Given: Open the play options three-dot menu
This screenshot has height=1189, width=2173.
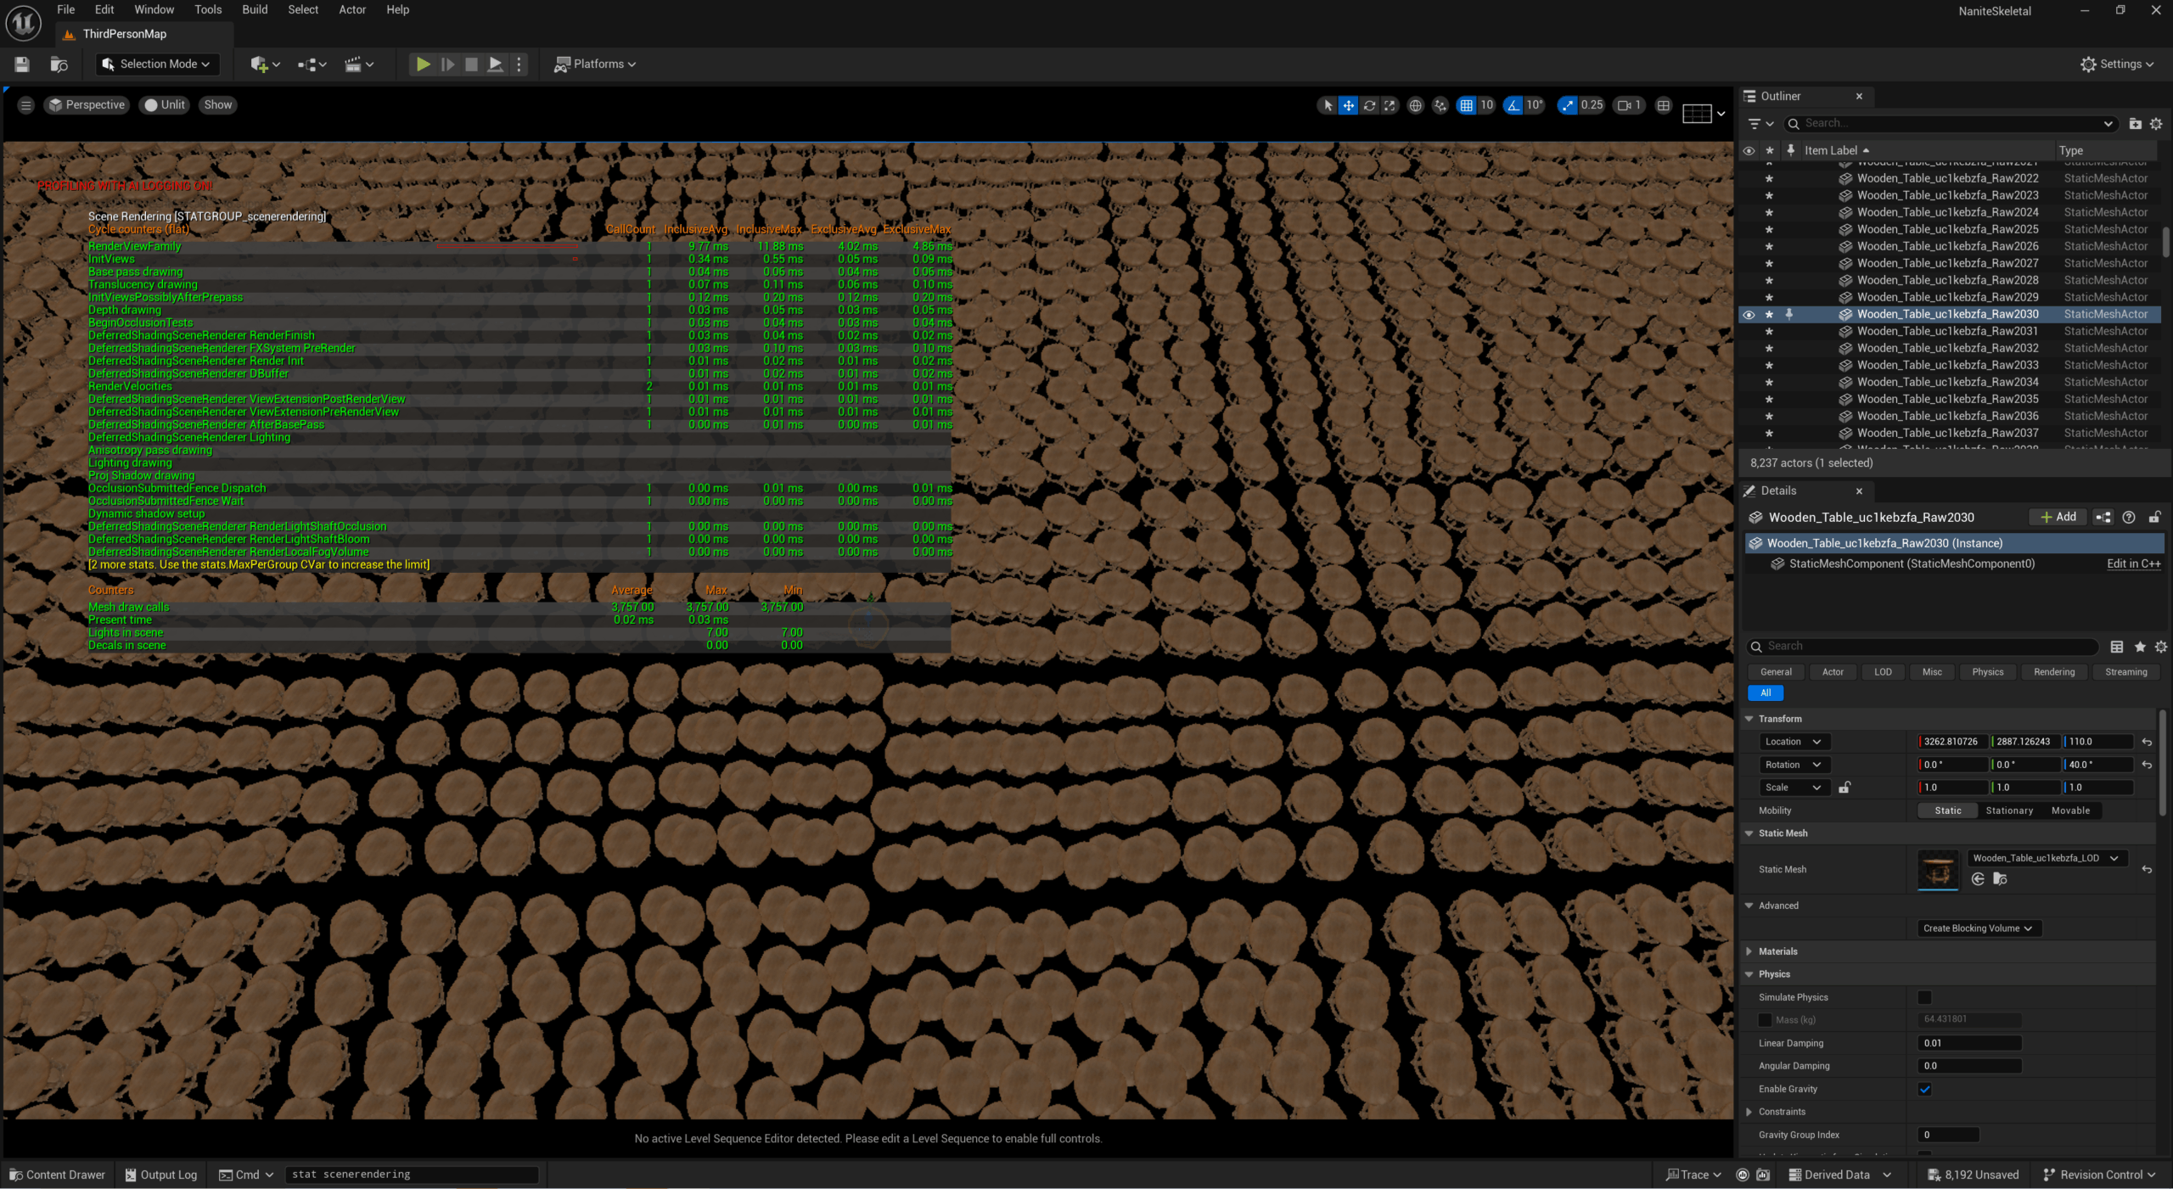Looking at the screenshot, I should [519, 64].
